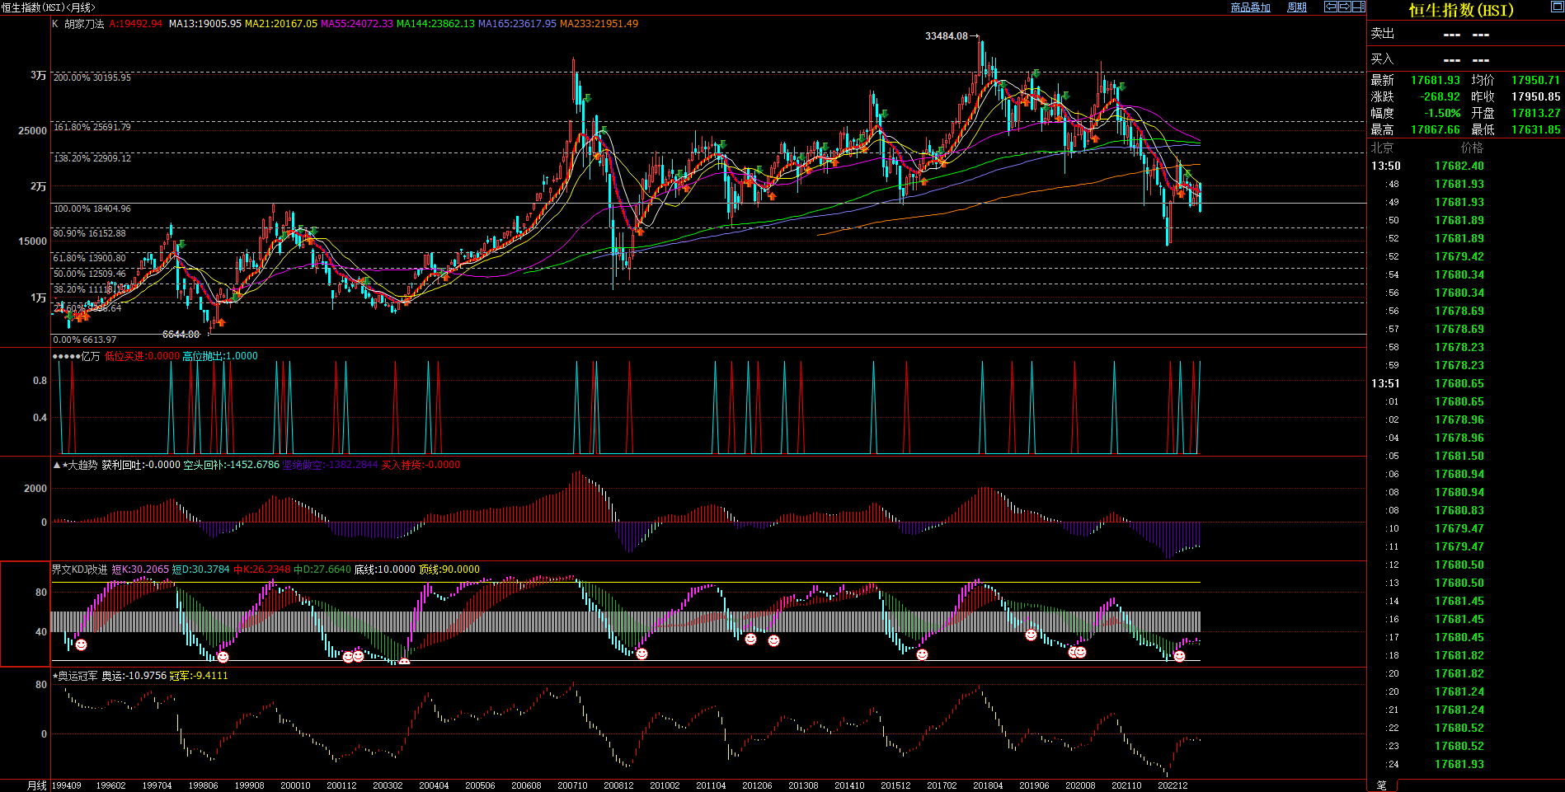The image size is (1565, 792).
Task: Select the 界文KDJ改进 indicator title
Action: point(79,569)
